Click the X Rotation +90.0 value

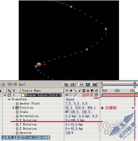[75, 120]
